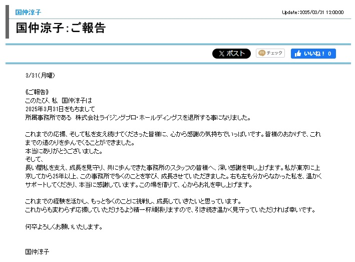Click the 《ご報告》 heading text
Image resolution: width=355 pixels, height=262 pixels.
37,92
